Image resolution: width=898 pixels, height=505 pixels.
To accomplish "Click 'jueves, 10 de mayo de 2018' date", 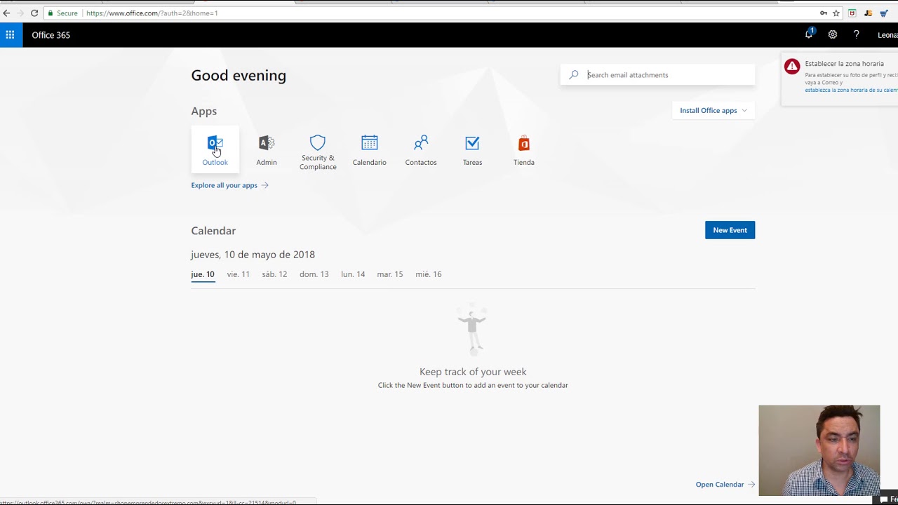I will [x=253, y=255].
